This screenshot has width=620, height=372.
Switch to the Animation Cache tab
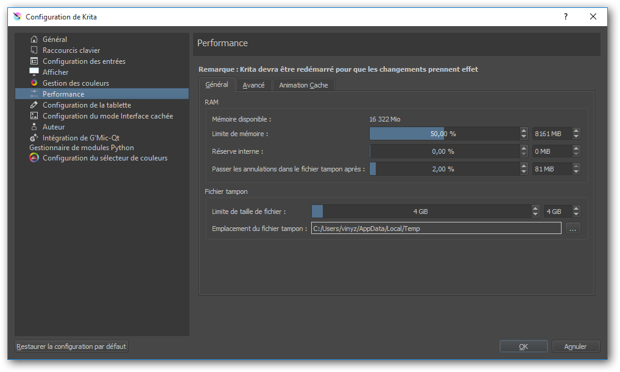pyautogui.click(x=303, y=85)
